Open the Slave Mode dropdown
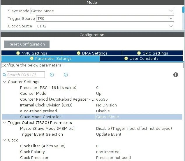185x161 pixels. point(102,11)
